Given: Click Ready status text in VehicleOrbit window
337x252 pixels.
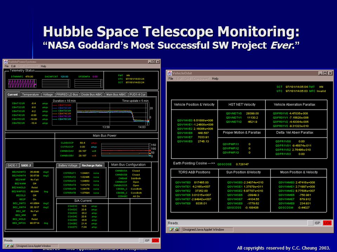Looking at the screenshot, I should click(x=173, y=223).
